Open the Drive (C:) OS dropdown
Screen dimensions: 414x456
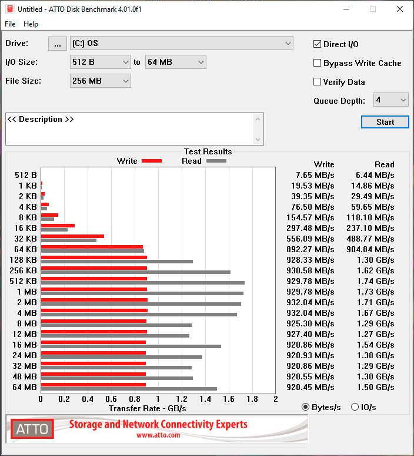click(182, 44)
